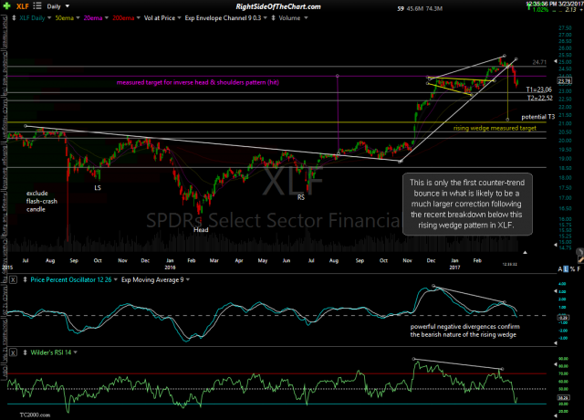Click the Feb 2016 time axis label
The width and height of the screenshot is (584, 420).
pos(192,260)
